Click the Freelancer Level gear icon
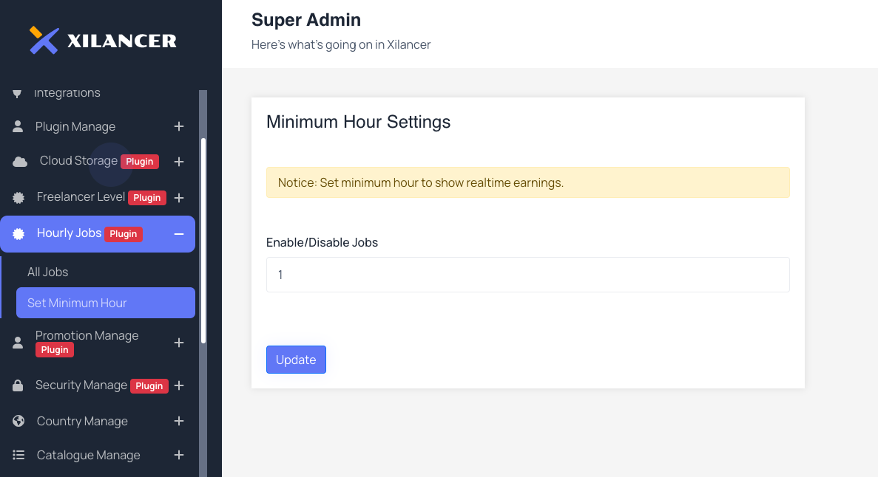Screen dimensions: 878x477 tap(17, 197)
